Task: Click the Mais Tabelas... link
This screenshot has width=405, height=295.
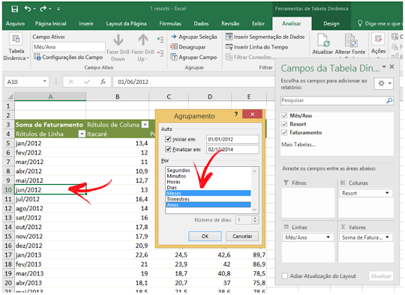Action: point(298,145)
